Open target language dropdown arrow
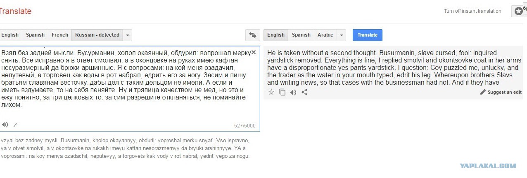This screenshot has height=178, width=527. (x=341, y=35)
